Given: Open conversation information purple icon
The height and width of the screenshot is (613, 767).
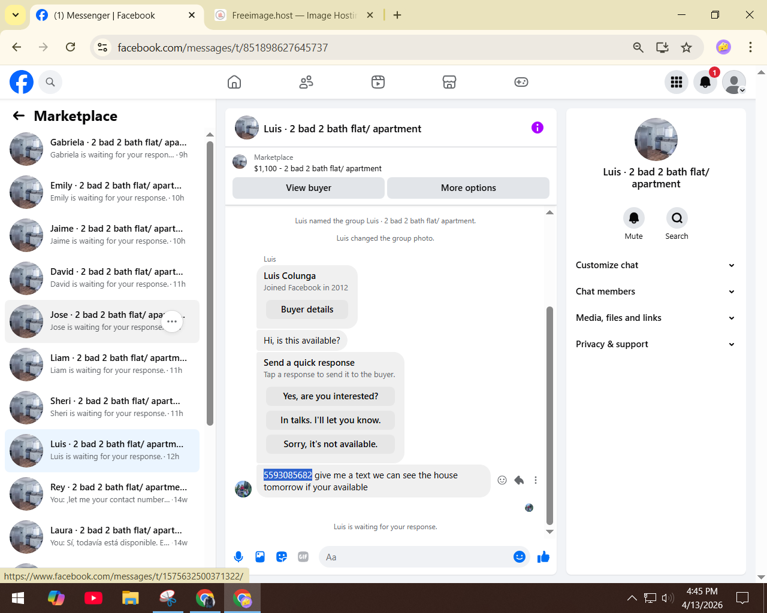Looking at the screenshot, I should [x=537, y=128].
